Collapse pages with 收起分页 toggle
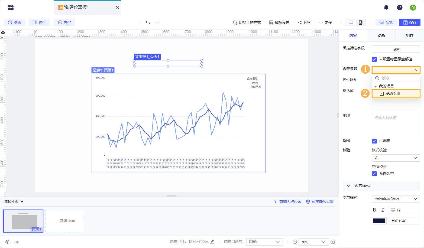 tap(14, 201)
